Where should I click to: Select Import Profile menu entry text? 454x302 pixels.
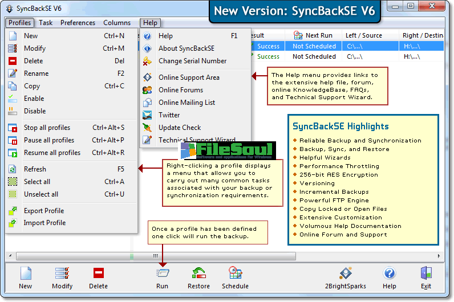45,223
